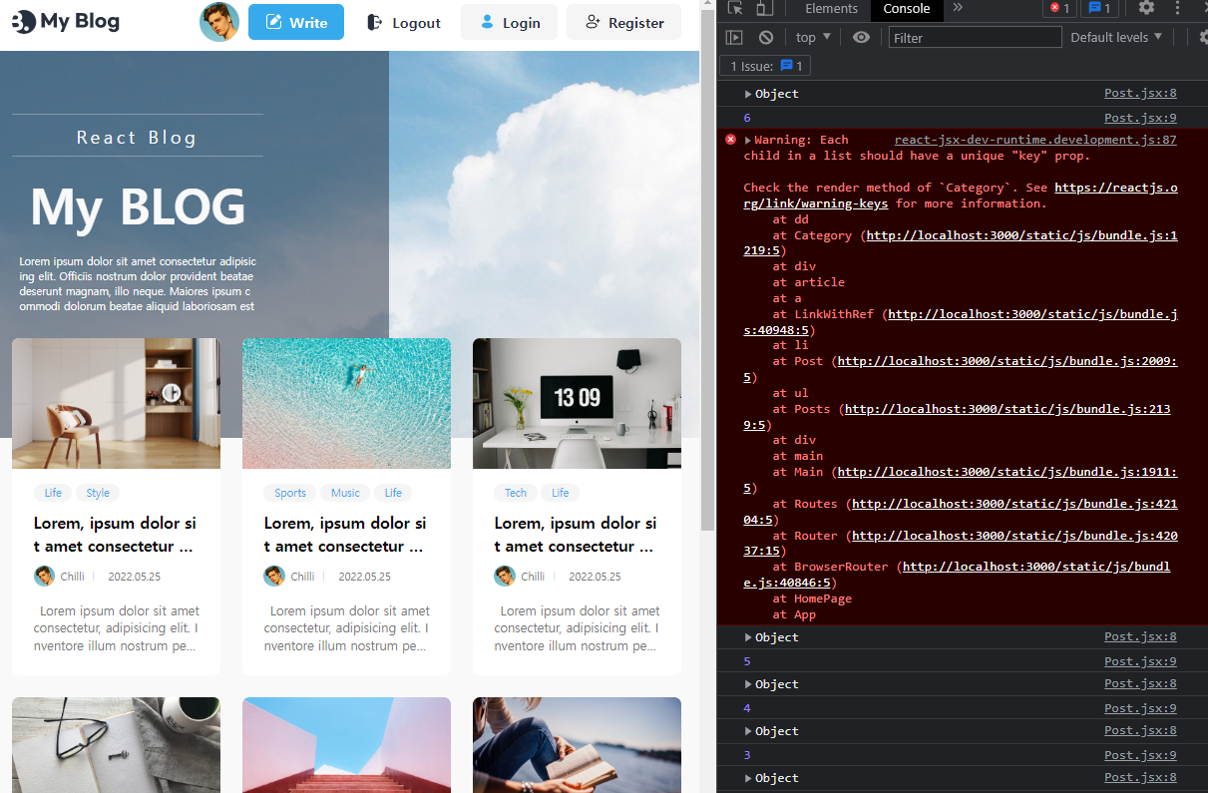Click the Tech tag
The height and width of the screenshot is (793, 1208).
[x=516, y=493]
